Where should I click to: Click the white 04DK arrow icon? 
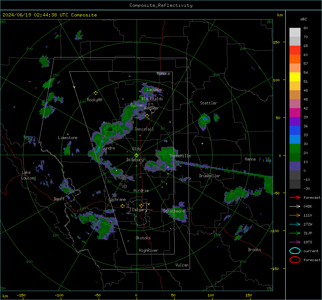click(295, 207)
